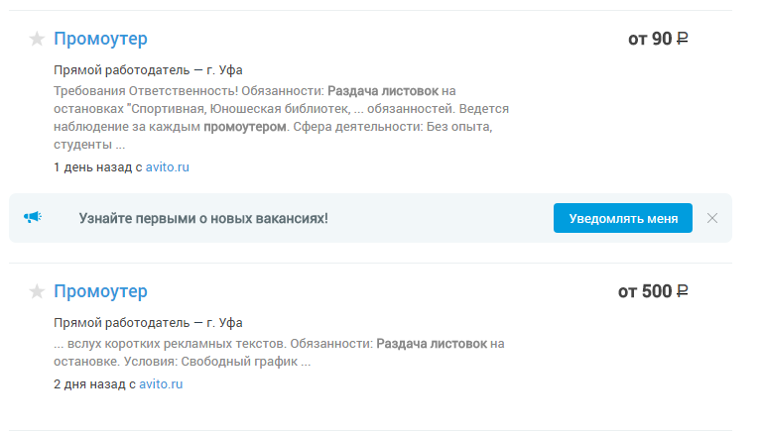Click the Уведомлять меня button

tap(623, 218)
